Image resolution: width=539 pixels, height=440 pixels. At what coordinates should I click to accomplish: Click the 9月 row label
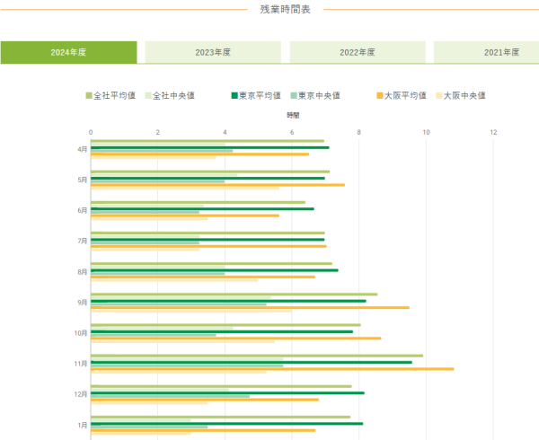click(83, 303)
